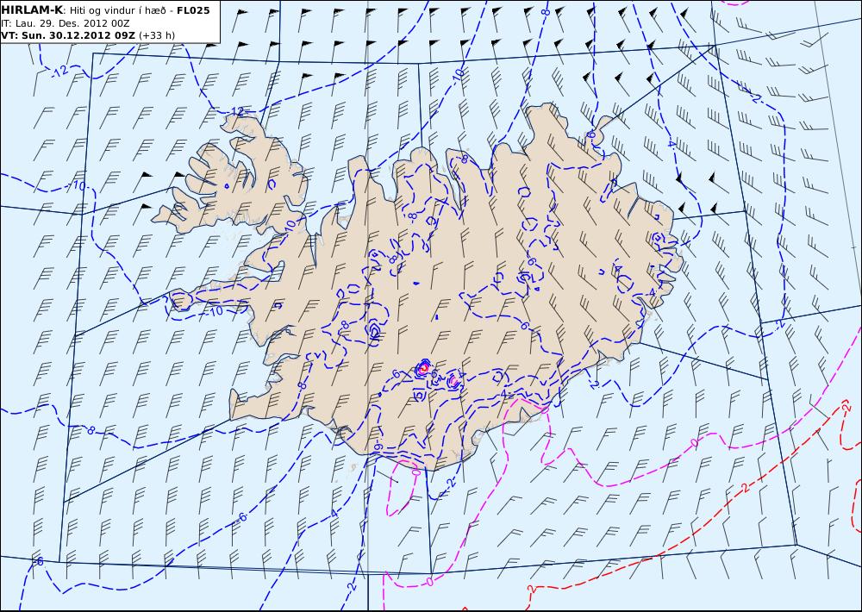
Task: Click the 'Hiti og vindur í hæð' title text
Action: (x=117, y=11)
